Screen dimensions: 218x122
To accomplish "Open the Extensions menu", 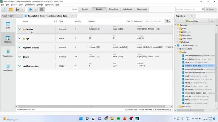I will click(49, 5).
